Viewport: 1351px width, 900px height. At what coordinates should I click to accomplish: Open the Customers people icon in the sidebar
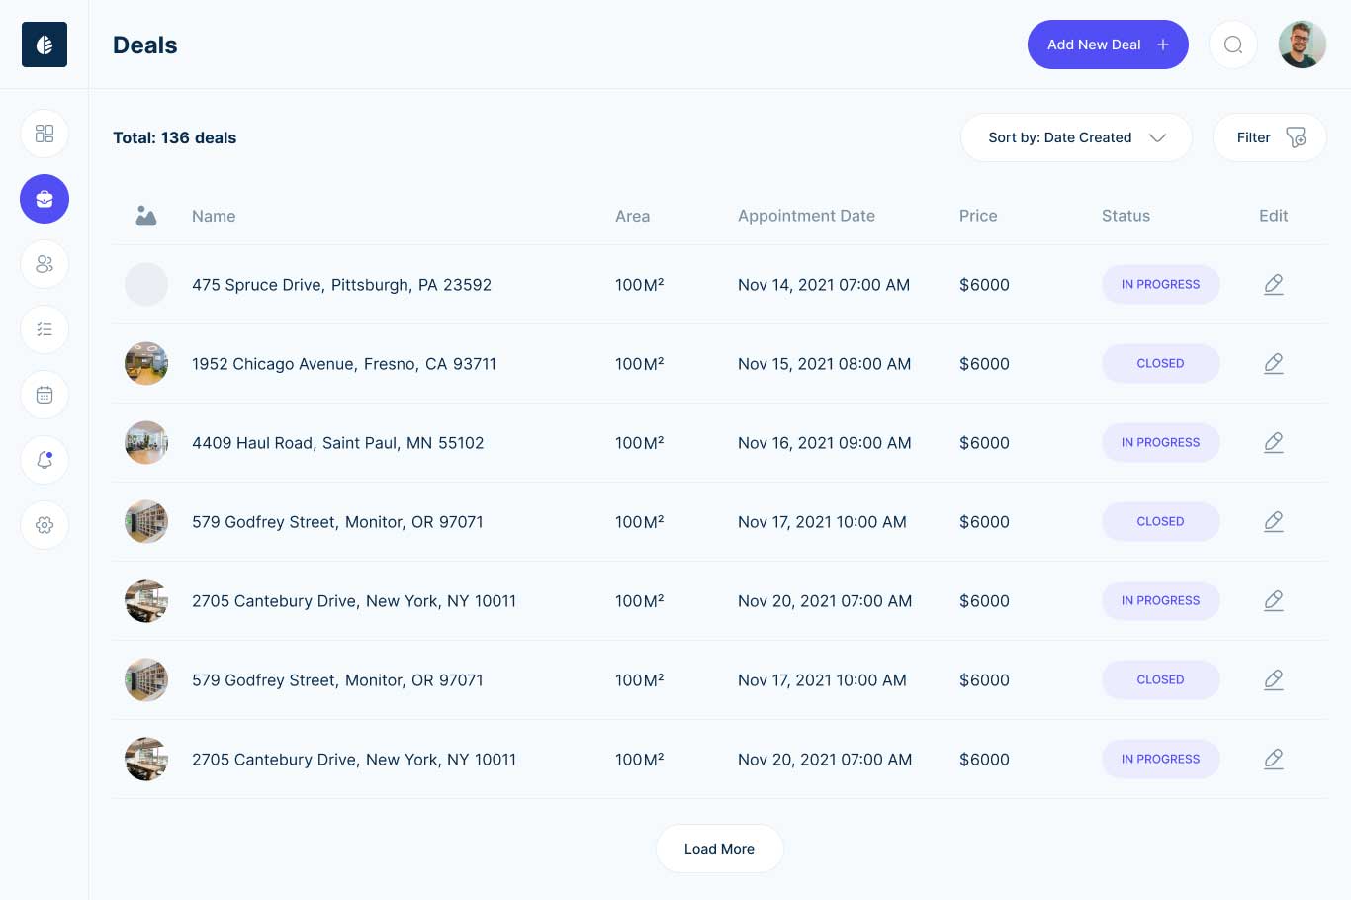tap(45, 264)
